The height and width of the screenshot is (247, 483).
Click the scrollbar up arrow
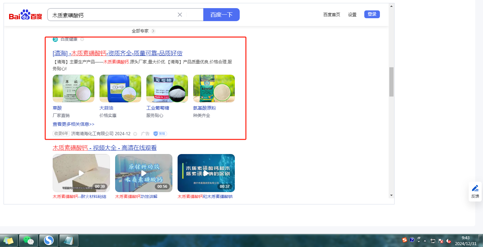coord(392,6)
